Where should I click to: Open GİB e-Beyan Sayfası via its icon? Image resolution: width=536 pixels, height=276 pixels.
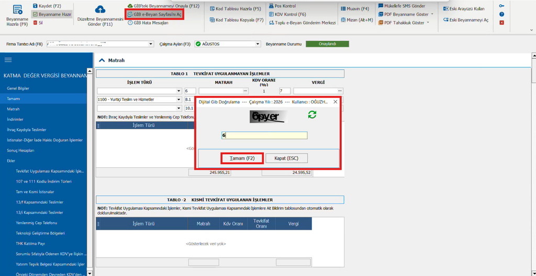130,14
